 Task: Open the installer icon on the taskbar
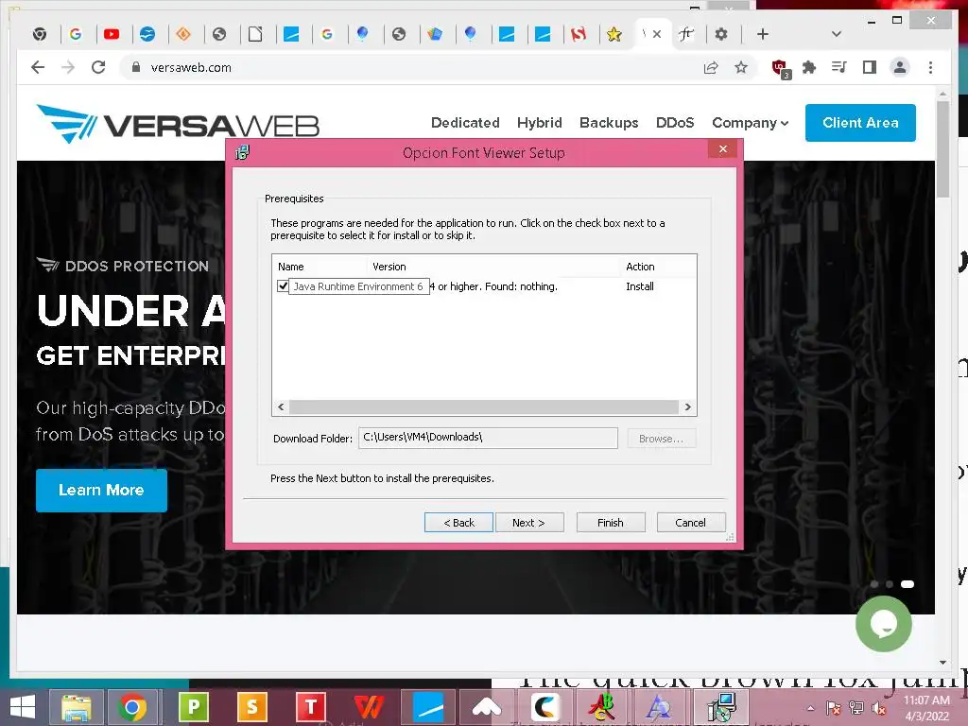coord(721,707)
